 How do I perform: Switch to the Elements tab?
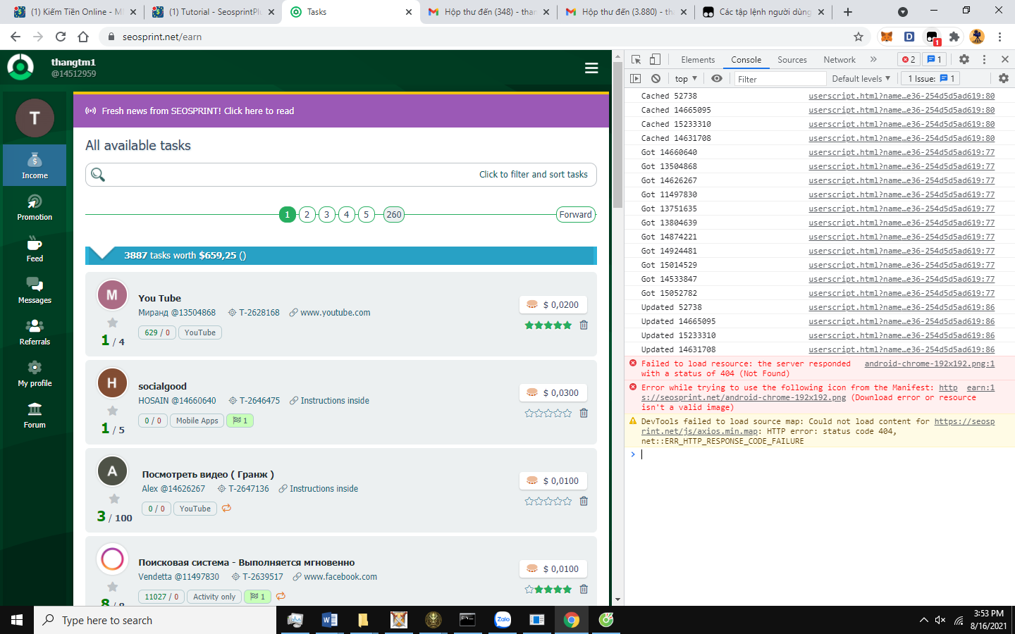(698, 60)
